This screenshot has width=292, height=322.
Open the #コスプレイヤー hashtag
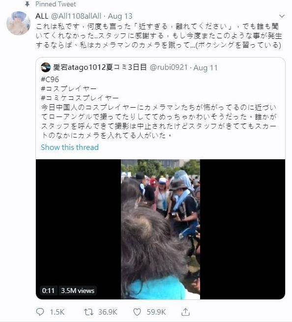tap(69, 88)
